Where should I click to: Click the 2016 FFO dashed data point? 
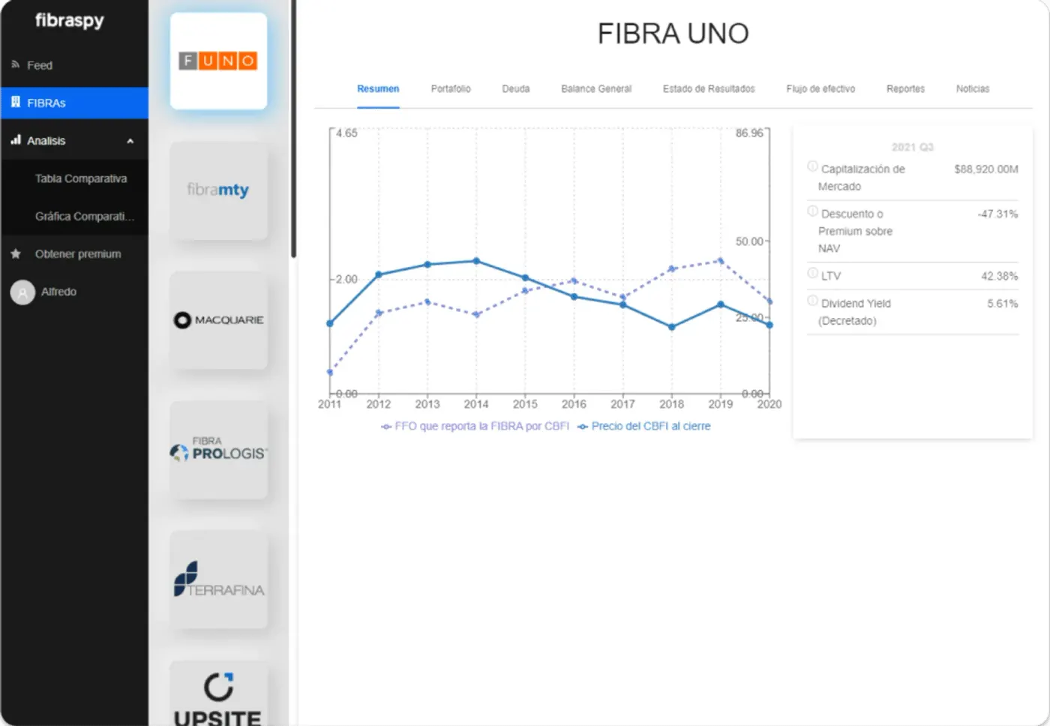(x=574, y=280)
